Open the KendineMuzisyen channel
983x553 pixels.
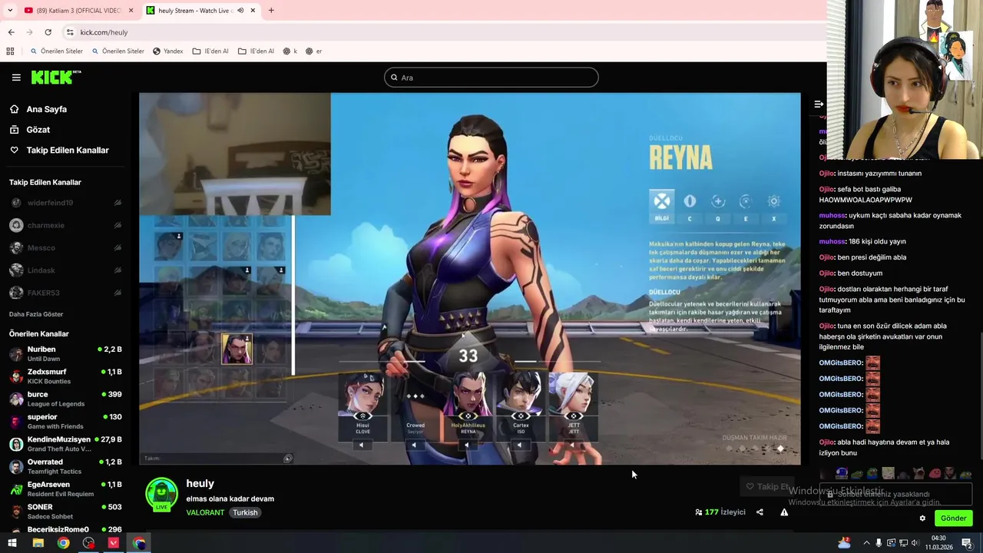[x=65, y=444]
